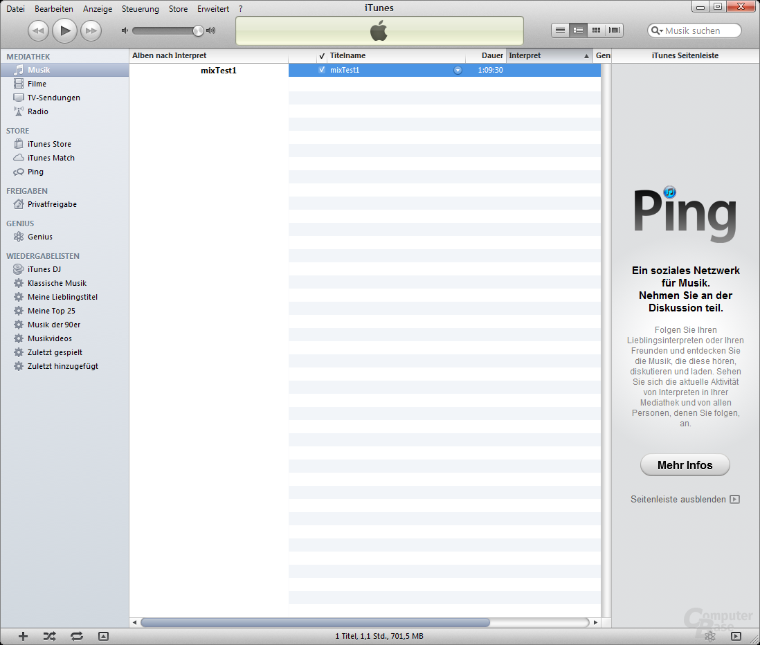Select Filme in the sidebar
Viewport: 760px width, 645px height.
pos(64,84)
